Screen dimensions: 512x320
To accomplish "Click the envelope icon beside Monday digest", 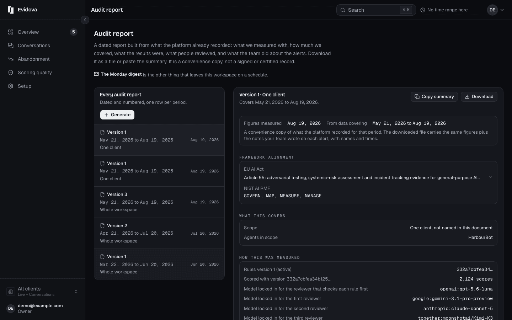I will coord(96,74).
